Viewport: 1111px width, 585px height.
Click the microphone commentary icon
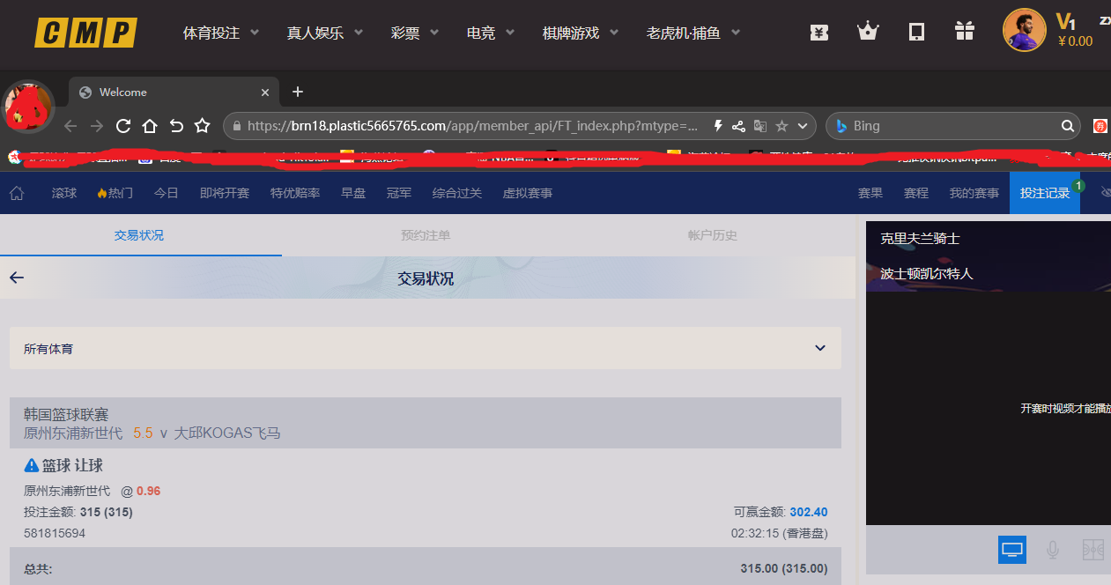pos(1052,549)
